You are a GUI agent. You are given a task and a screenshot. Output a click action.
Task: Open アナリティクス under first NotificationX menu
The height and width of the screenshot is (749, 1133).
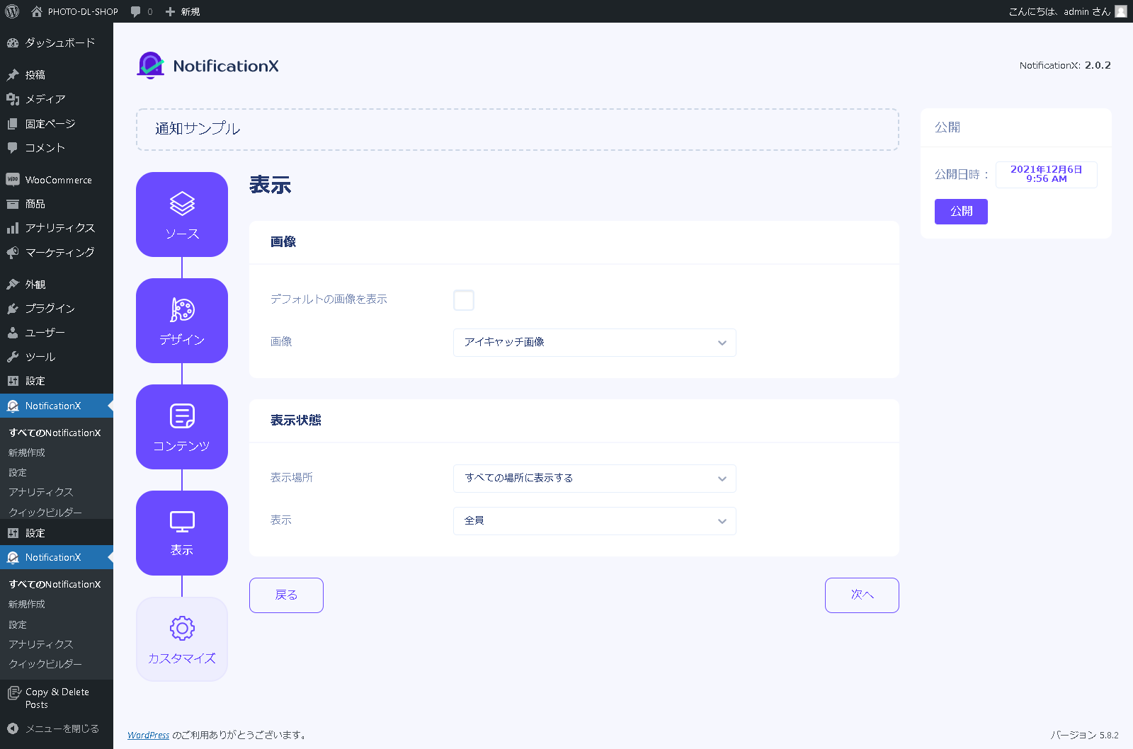(x=41, y=492)
